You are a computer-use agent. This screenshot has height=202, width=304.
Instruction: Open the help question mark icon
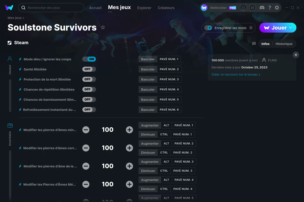point(270,8)
